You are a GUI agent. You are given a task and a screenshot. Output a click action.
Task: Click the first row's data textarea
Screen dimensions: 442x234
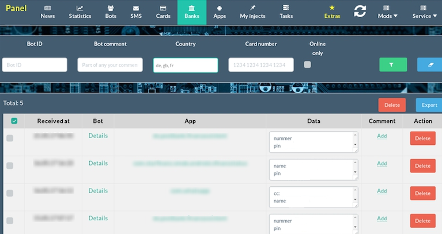(x=313, y=142)
